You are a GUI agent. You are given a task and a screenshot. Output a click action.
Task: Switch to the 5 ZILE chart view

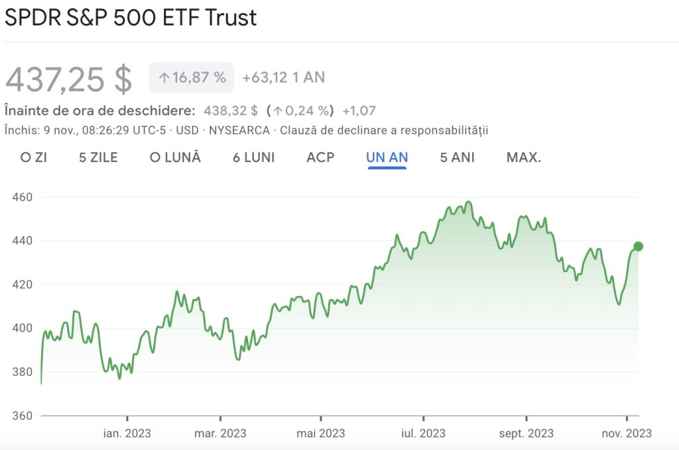(x=98, y=157)
